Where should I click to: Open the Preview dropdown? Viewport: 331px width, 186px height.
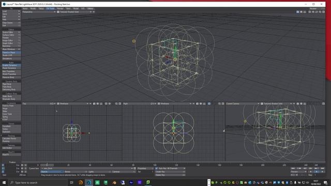(x=298, y=172)
